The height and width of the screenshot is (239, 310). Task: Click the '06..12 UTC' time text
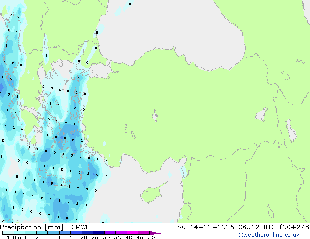(x=257, y=227)
